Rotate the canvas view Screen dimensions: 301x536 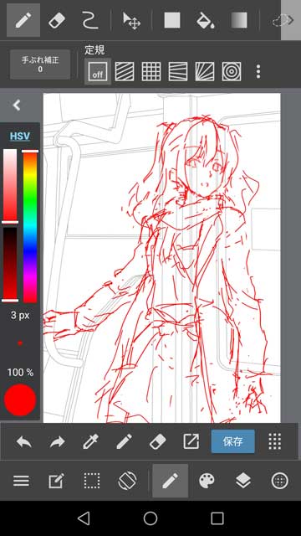127,481
